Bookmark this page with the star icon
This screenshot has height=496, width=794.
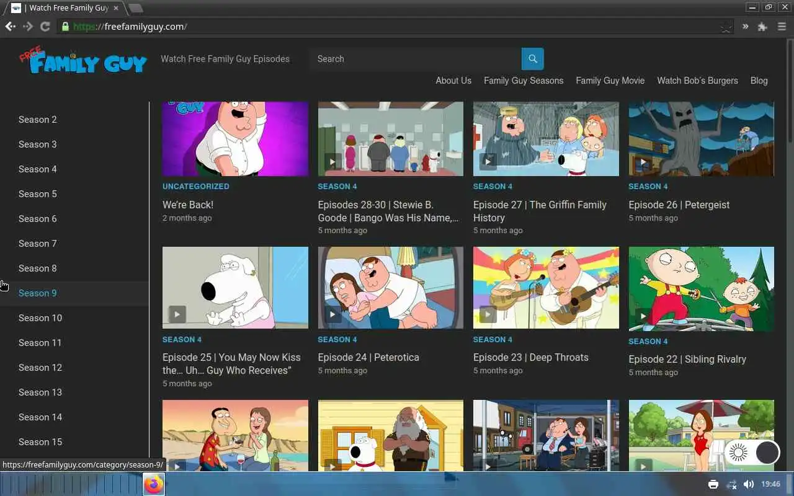click(x=726, y=27)
